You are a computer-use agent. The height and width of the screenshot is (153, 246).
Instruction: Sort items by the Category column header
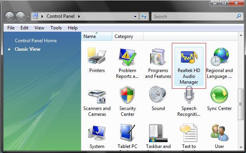(127, 36)
